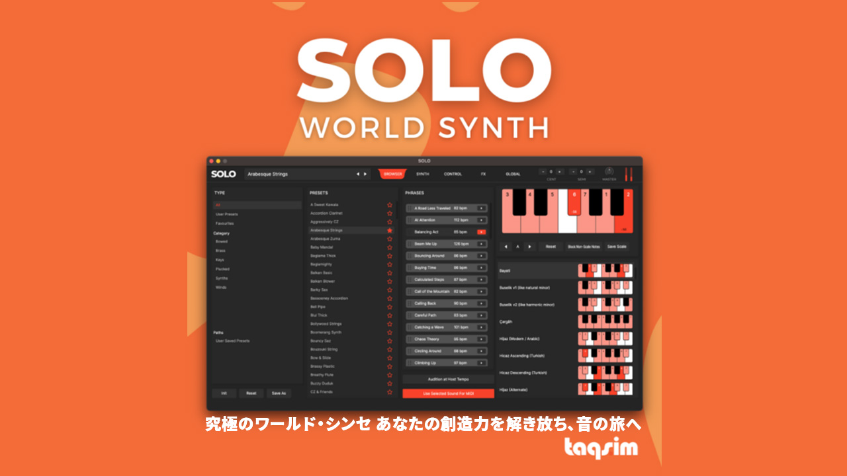Unfavorite the Arabesque Strings preset star
The image size is (847, 476).
[x=390, y=230]
